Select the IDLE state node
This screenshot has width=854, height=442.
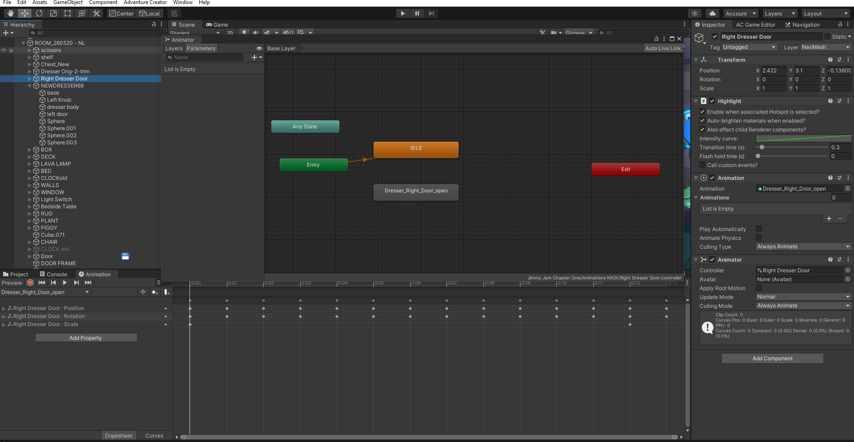tap(416, 149)
